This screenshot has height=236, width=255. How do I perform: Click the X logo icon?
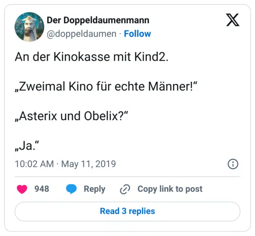(x=232, y=20)
